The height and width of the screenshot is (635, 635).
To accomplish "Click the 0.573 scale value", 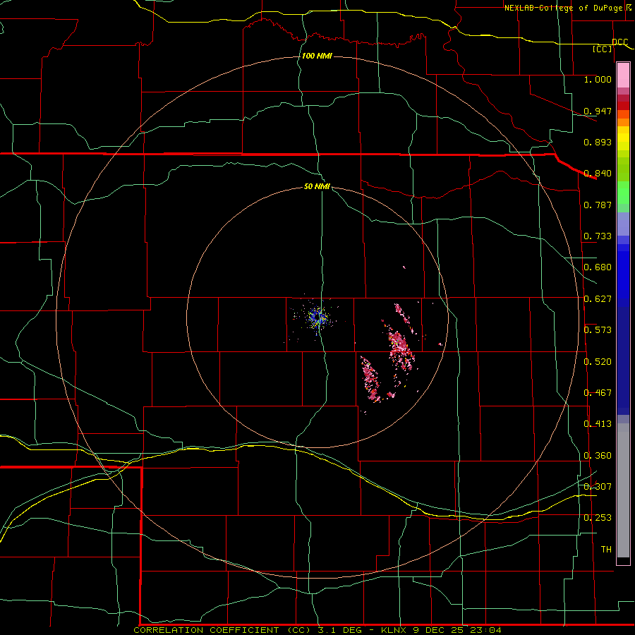I will [598, 330].
